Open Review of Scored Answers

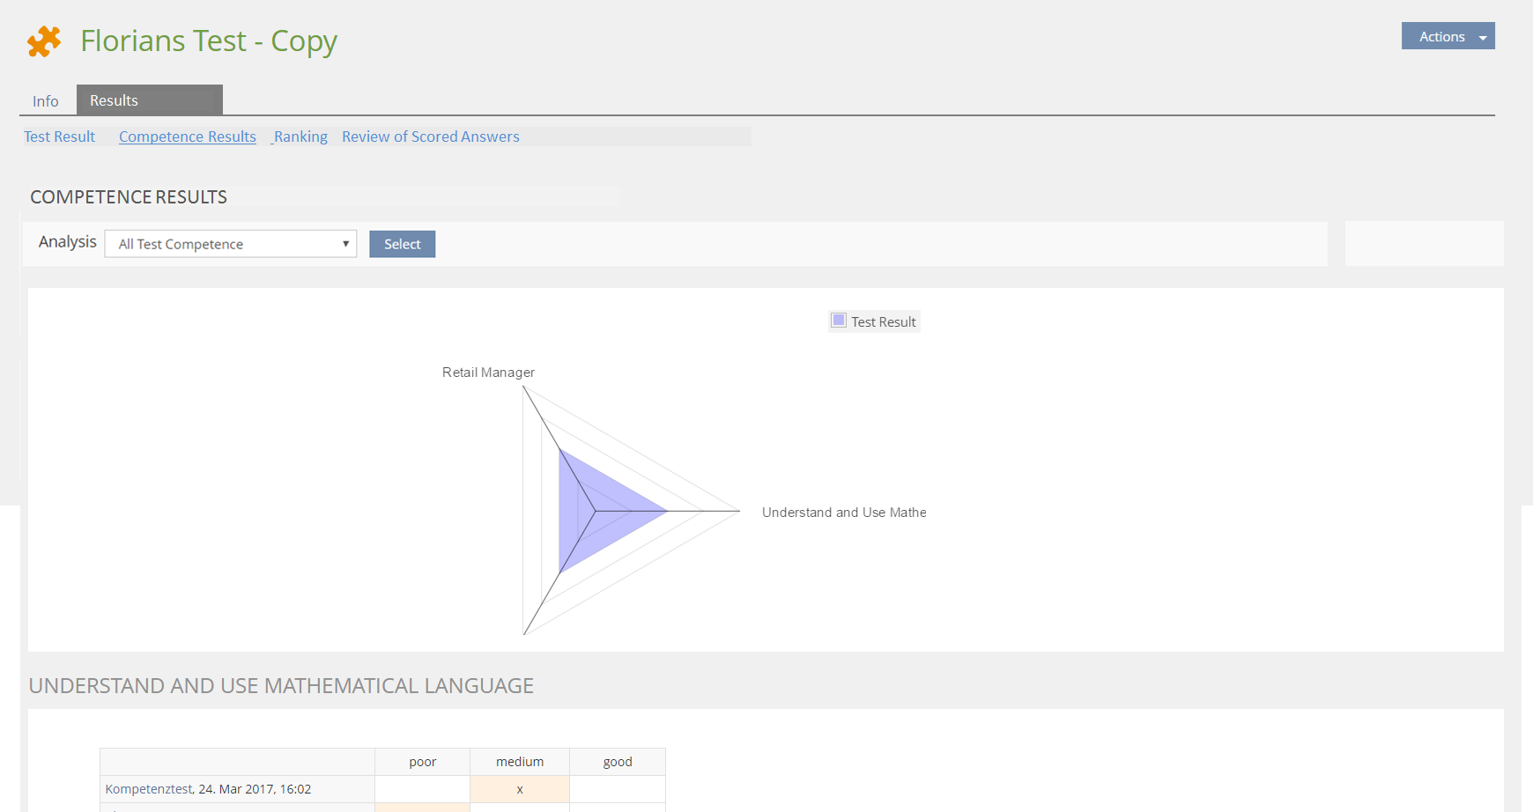431,137
